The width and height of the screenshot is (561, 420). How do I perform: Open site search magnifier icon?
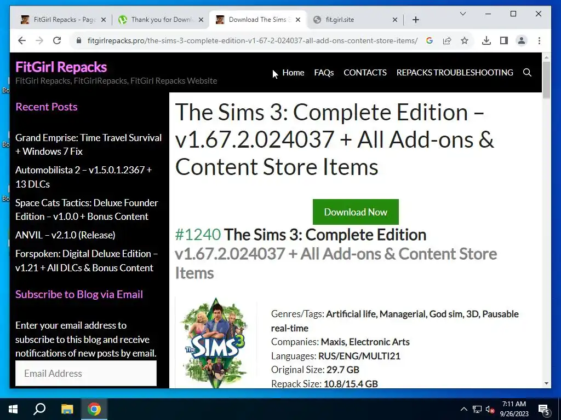pyautogui.click(x=527, y=73)
